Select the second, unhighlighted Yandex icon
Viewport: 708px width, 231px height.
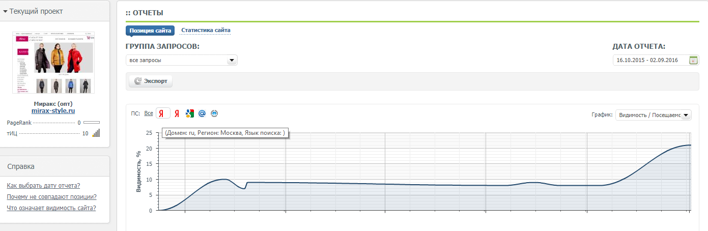[177, 113]
